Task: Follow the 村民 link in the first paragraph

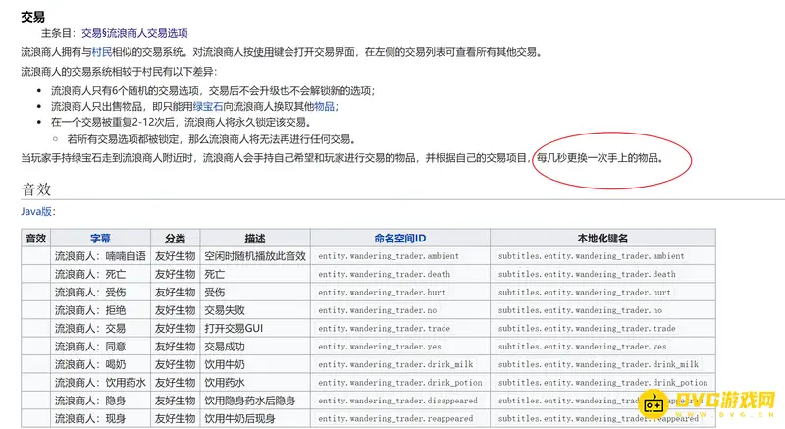Action: (x=103, y=52)
